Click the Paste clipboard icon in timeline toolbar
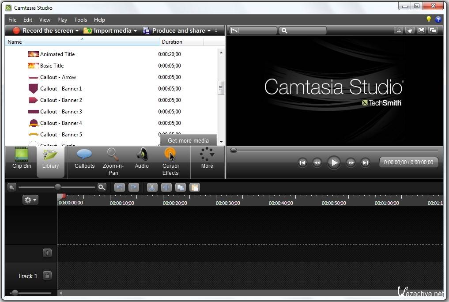The height and width of the screenshot is (302, 449). pos(194,187)
